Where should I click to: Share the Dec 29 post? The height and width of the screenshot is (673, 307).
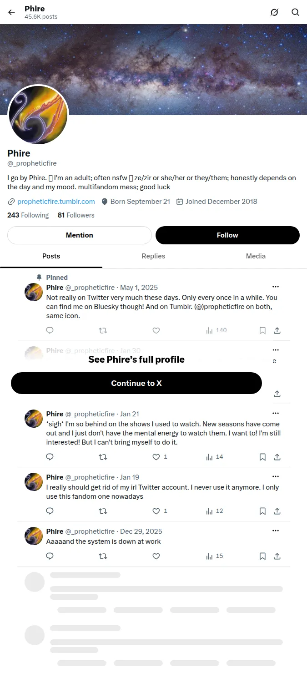tap(277, 556)
